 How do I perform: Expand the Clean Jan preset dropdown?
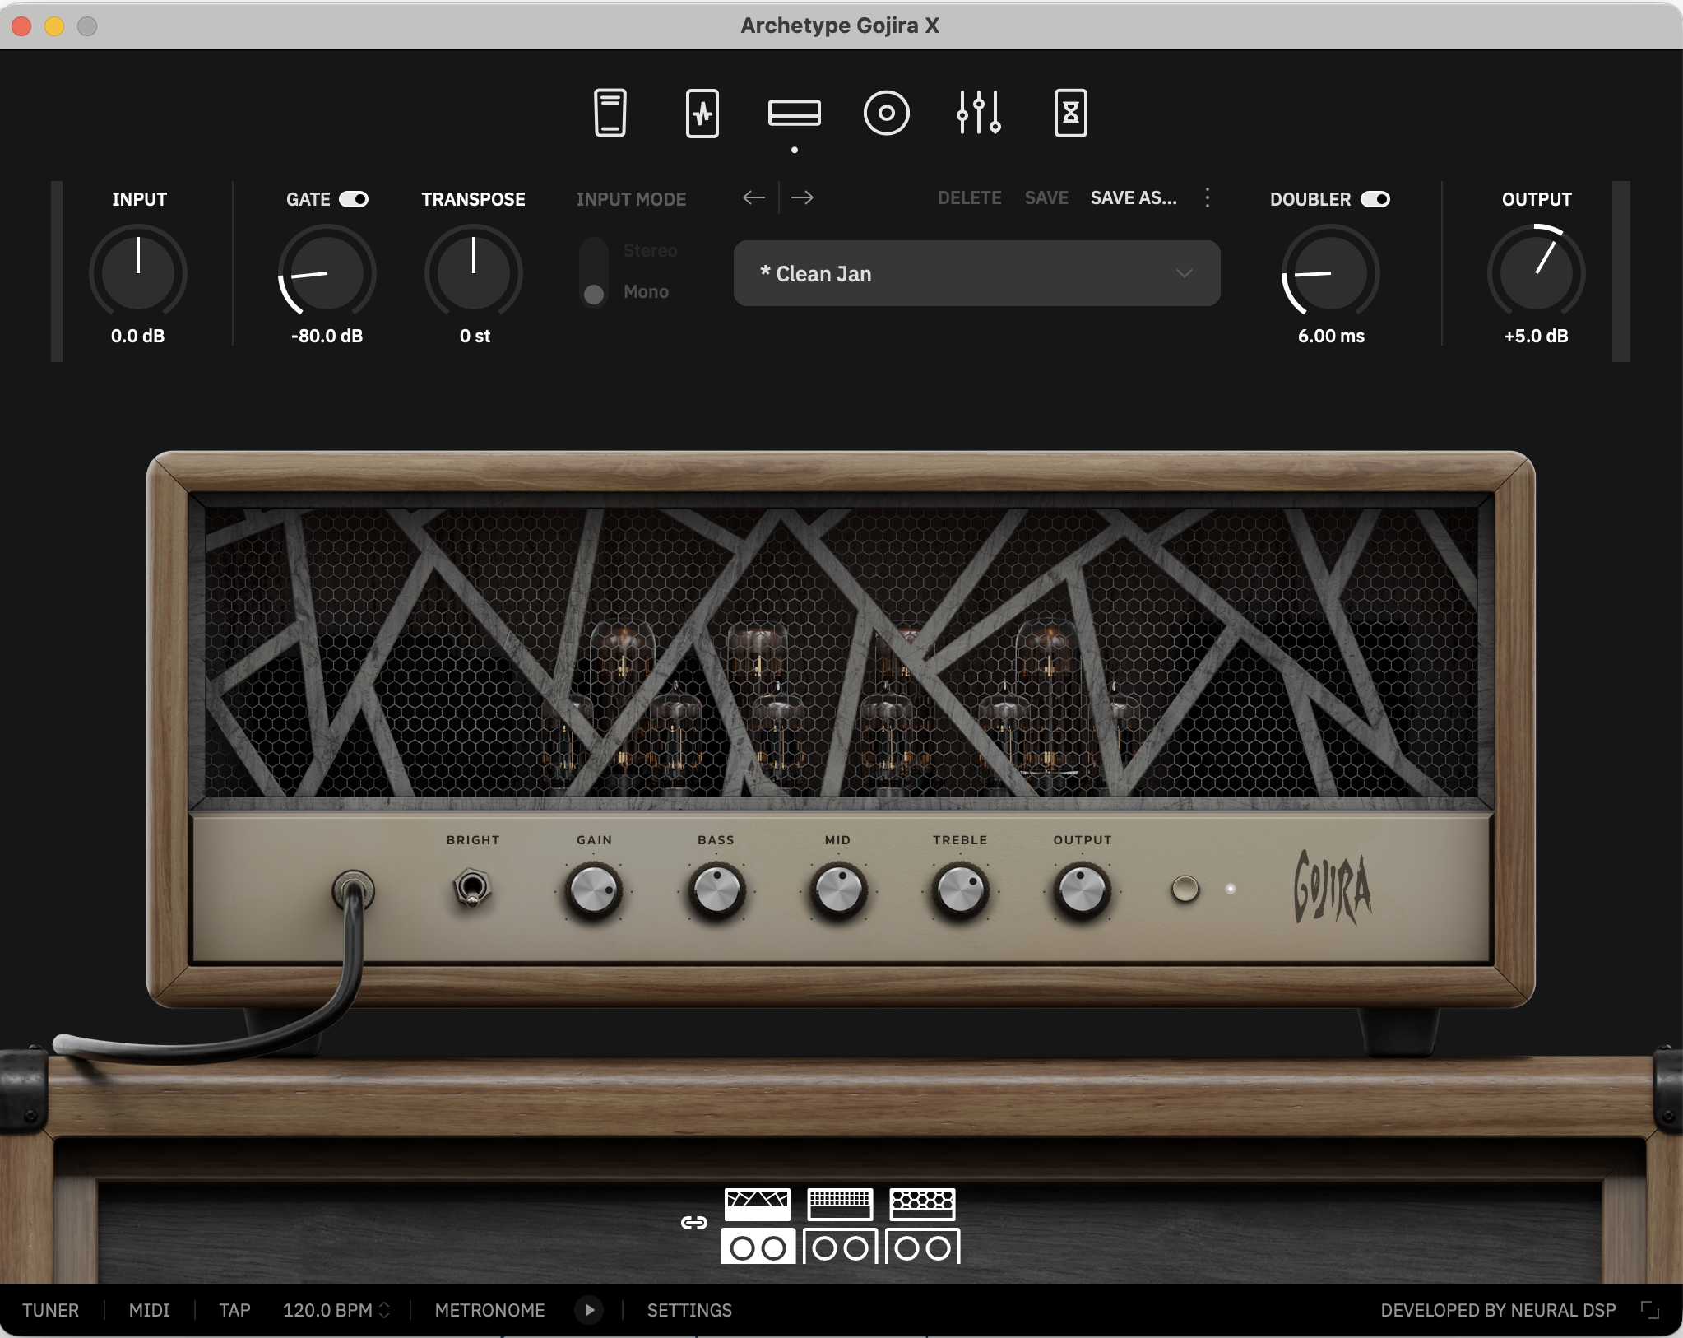pos(976,273)
